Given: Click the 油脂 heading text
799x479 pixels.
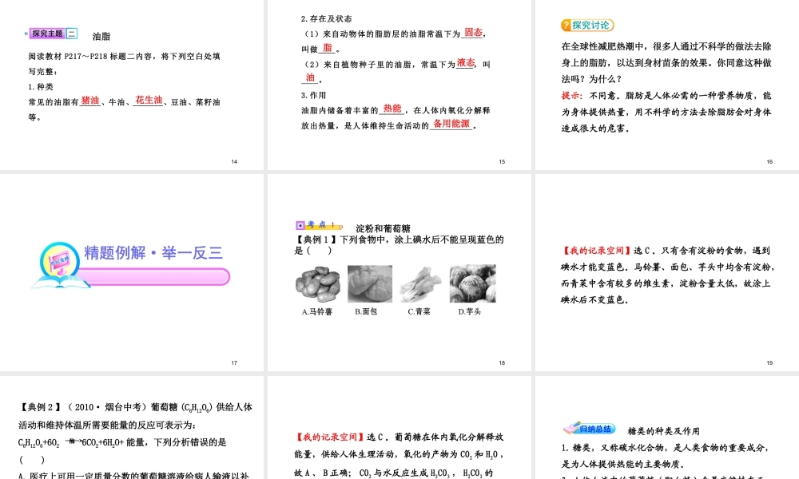Looking at the screenshot, I should coord(101,36).
